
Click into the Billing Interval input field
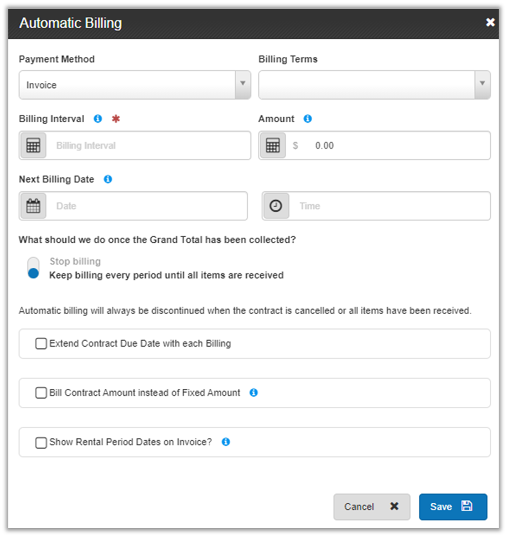[x=149, y=145]
